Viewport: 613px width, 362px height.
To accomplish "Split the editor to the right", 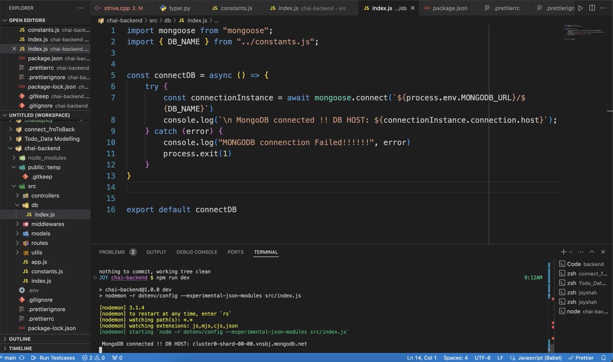I will (593, 8).
